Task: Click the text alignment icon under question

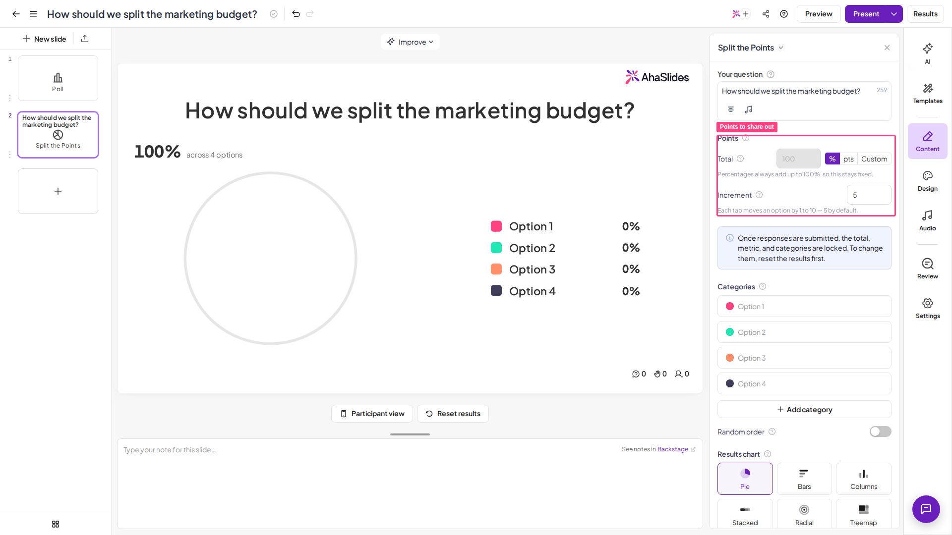Action: click(x=731, y=109)
